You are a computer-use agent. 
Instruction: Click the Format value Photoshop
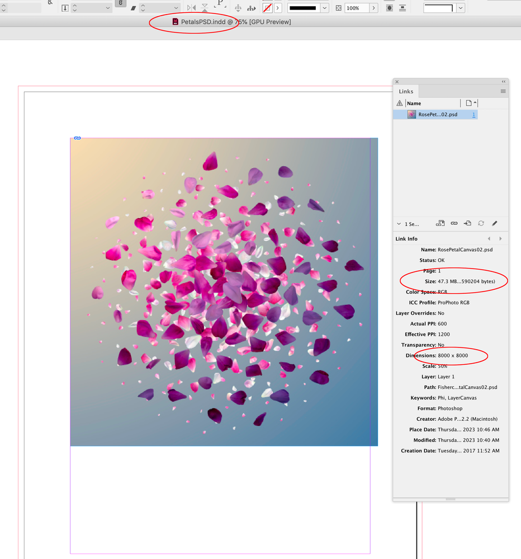pos(450,408)
